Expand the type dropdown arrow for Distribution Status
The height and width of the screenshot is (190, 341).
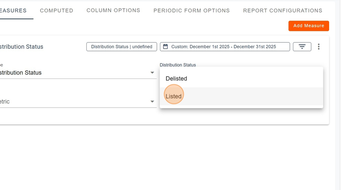(x=152, y=73)
